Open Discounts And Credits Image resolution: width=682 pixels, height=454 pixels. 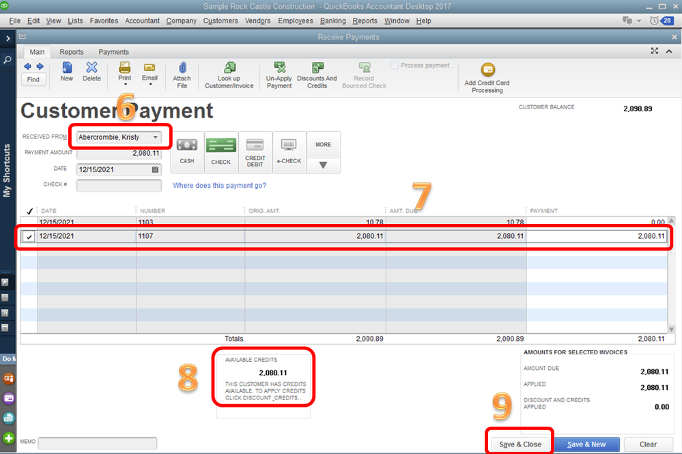[x=317, y=75]
